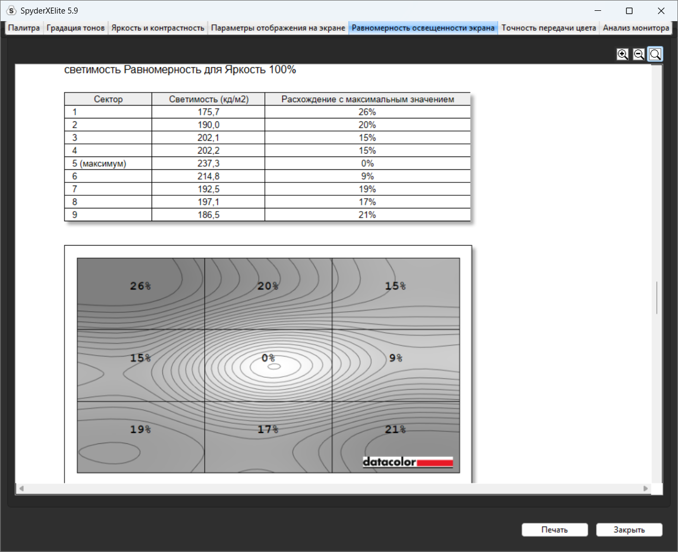Click the 17% sector on uniformity map

[268, 437]
